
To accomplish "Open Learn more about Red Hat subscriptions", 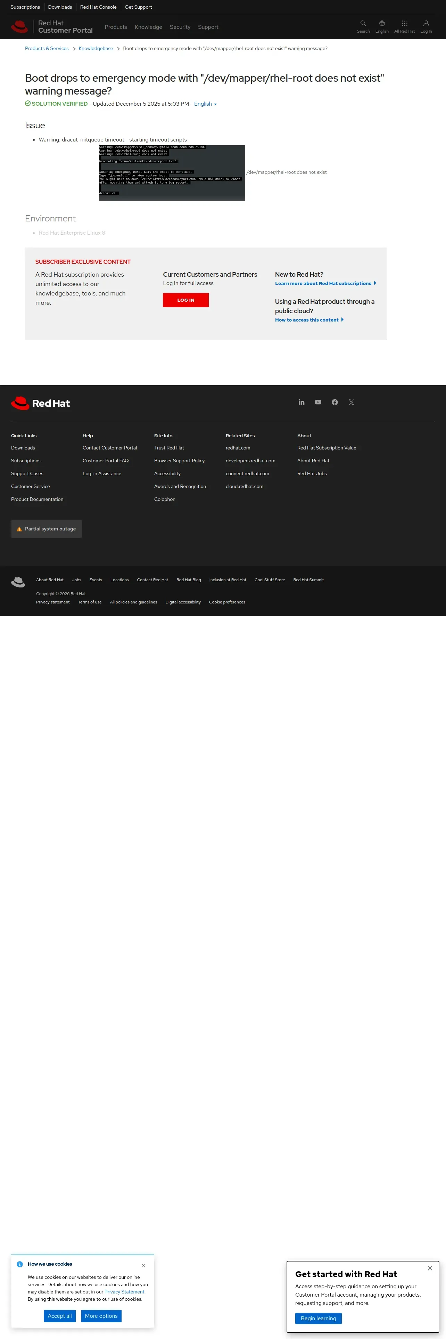I will tap(325, 283).
